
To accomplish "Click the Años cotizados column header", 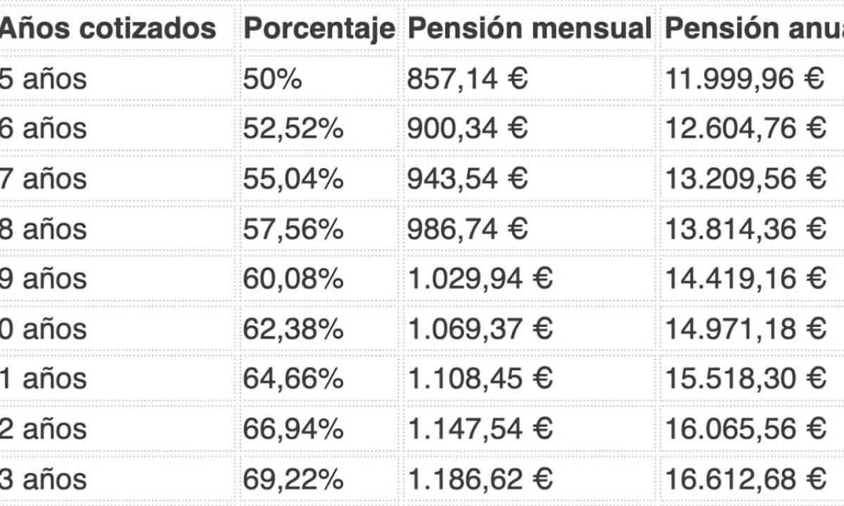I will (x=108, y=28).
